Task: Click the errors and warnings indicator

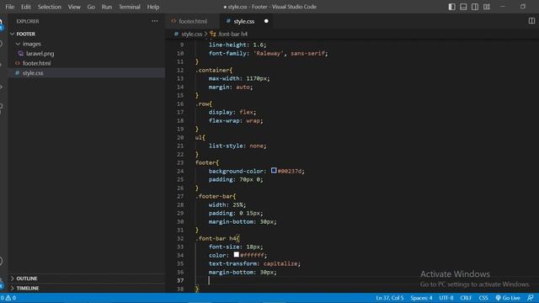Action: [x=8, y=298]
